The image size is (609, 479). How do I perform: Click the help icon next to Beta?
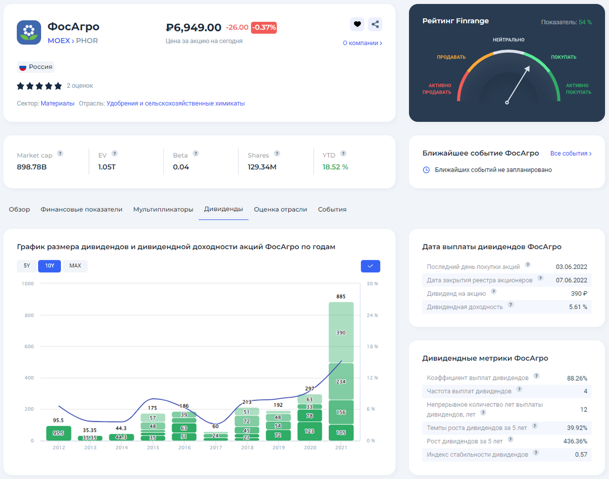[x=196, y=153]
